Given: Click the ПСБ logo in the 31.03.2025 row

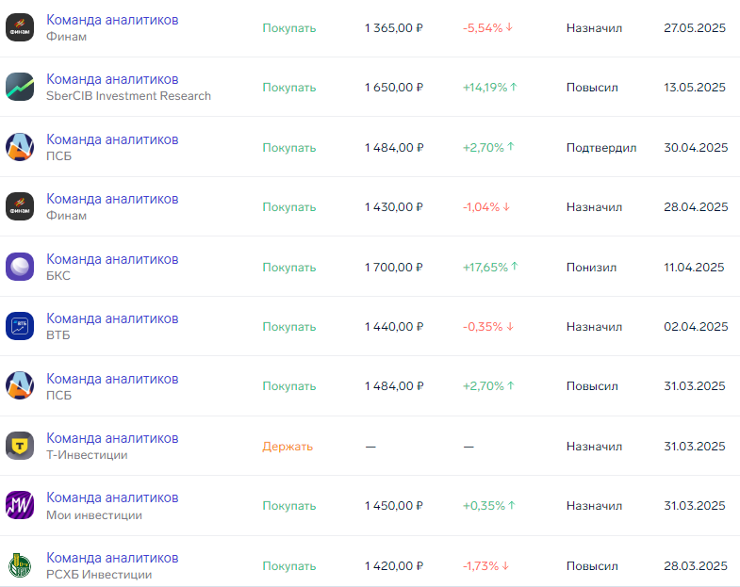Looking at the screenshot, I should click(x=20, y=386).
